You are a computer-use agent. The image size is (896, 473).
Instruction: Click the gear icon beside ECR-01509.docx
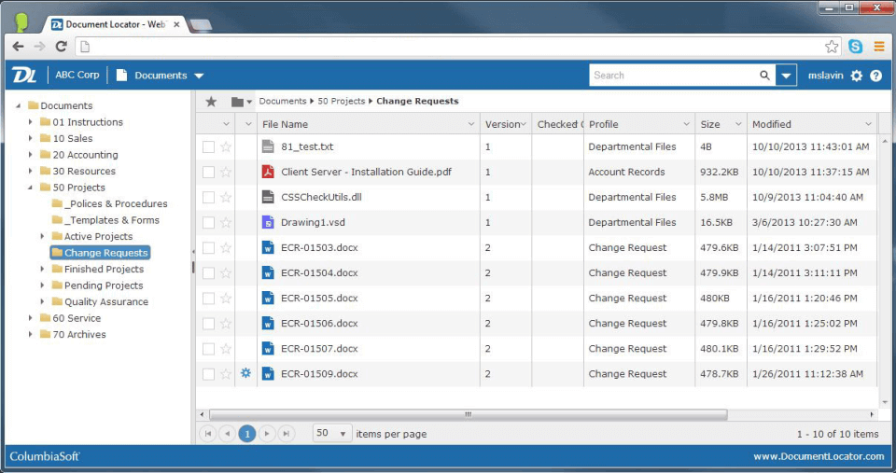pyautogui.click(x=246, y=373)
